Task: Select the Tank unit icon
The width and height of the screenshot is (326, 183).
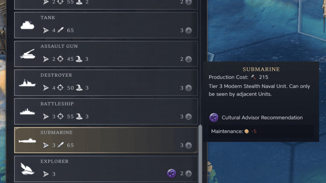Action: (27, 25)
